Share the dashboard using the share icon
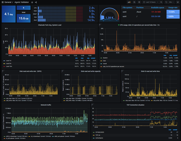 point(36,2)
